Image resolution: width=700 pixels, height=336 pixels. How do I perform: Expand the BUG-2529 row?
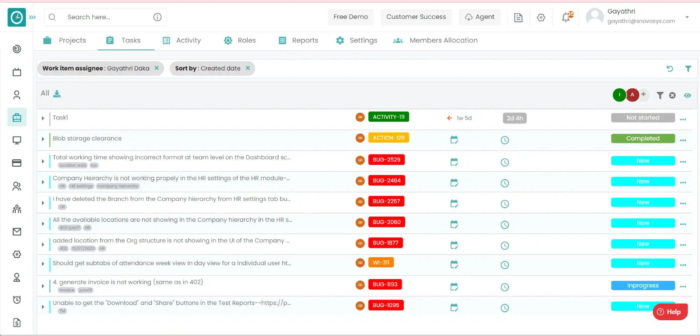pos(43,161)
